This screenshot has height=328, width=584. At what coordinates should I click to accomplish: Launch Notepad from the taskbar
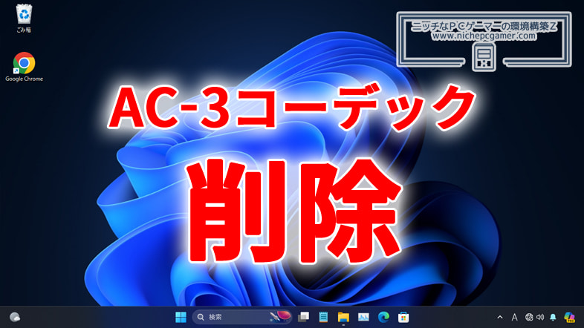pos(323,317)
